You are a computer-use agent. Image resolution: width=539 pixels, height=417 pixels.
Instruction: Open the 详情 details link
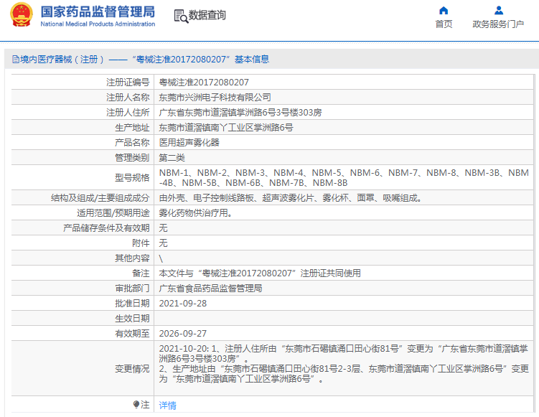[x=167, y=406]
